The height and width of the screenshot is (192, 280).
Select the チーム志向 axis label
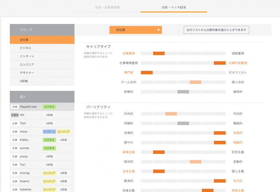click(x=129, y=82)
